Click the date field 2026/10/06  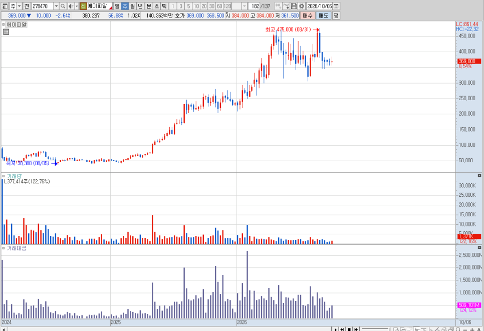click(320, 6)
